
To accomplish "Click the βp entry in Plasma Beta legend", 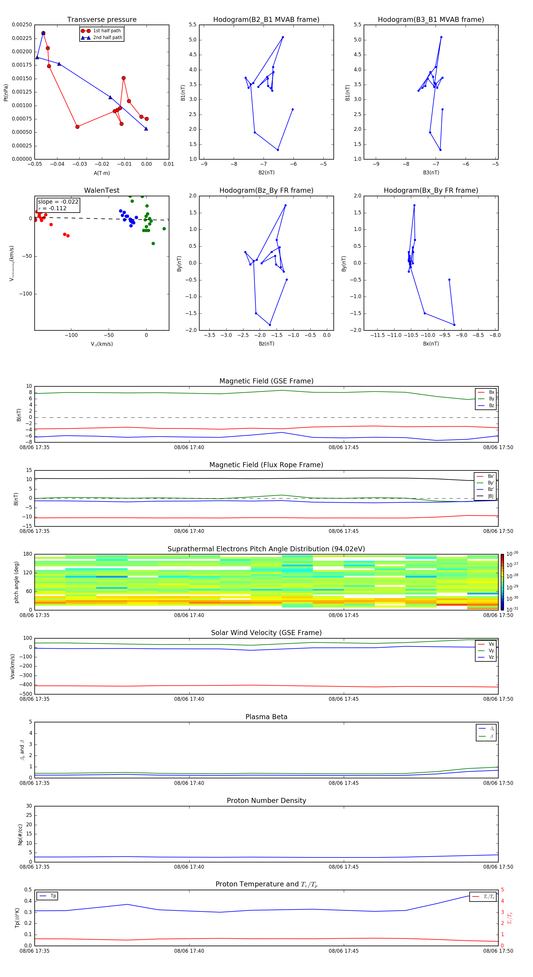I will 486,729.
